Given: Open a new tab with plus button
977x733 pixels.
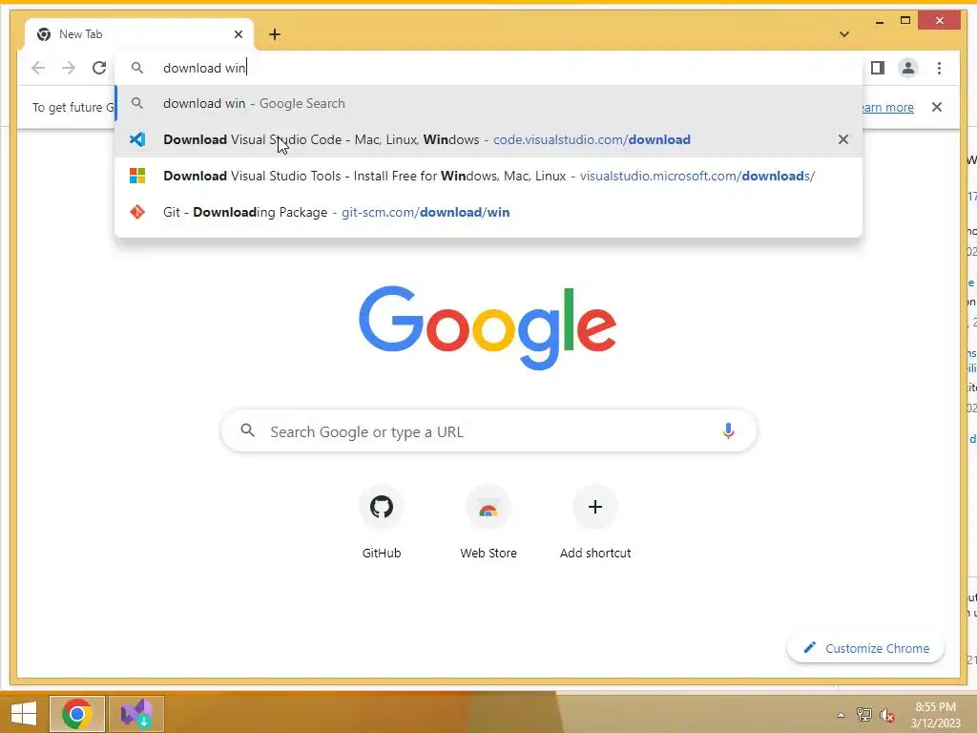Looking at the screenshot, I should click(275, 34).
